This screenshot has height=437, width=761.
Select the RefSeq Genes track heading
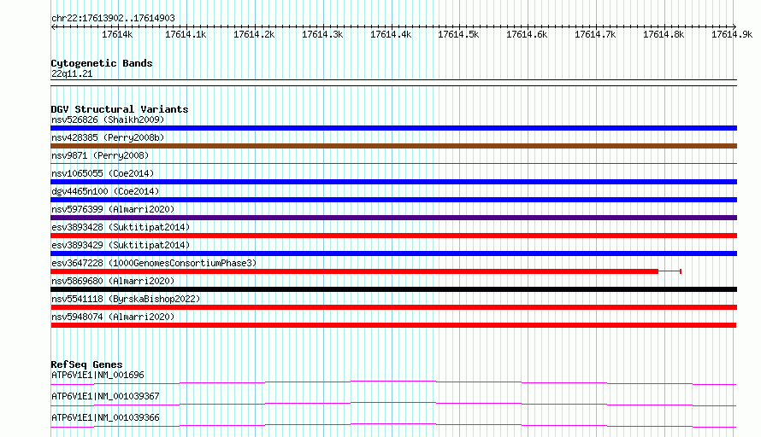tap(86, 364)
